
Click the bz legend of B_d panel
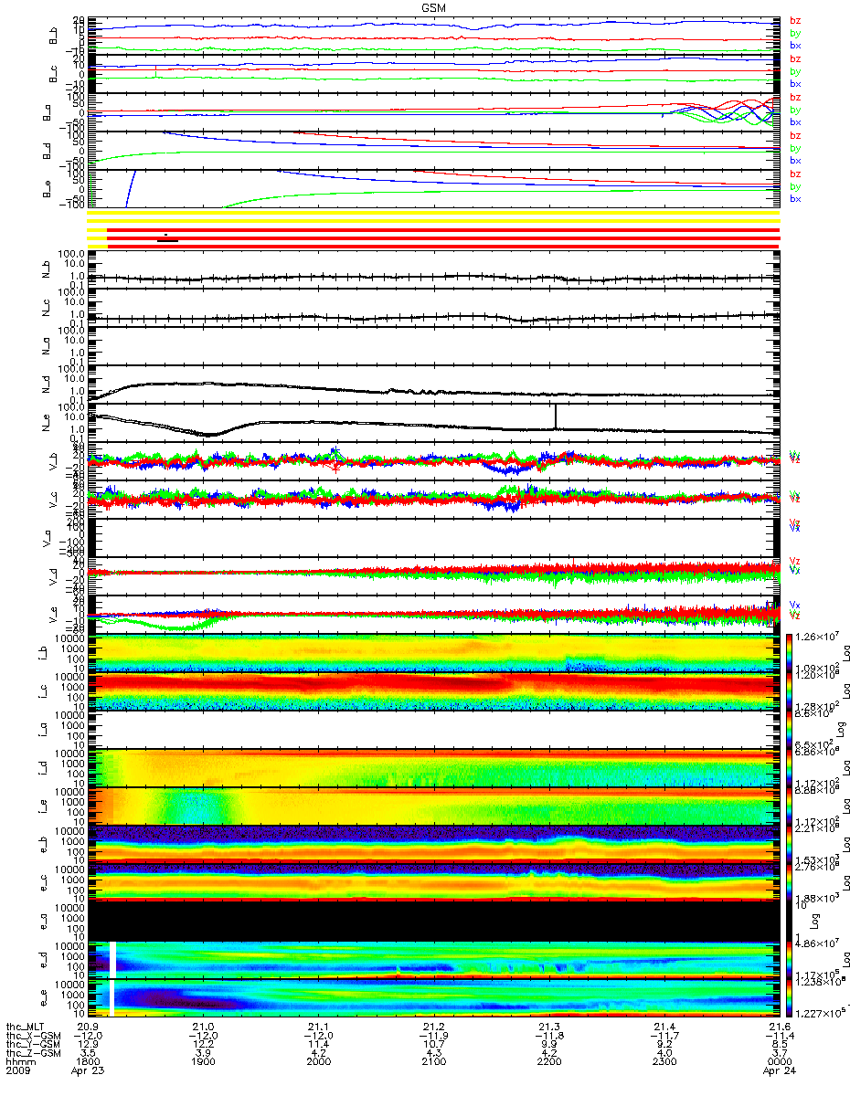click(x=795, y=135)
